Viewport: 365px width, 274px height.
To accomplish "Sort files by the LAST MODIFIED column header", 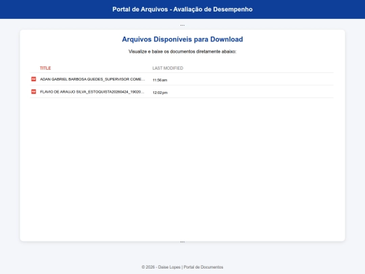I will point(168,68).
